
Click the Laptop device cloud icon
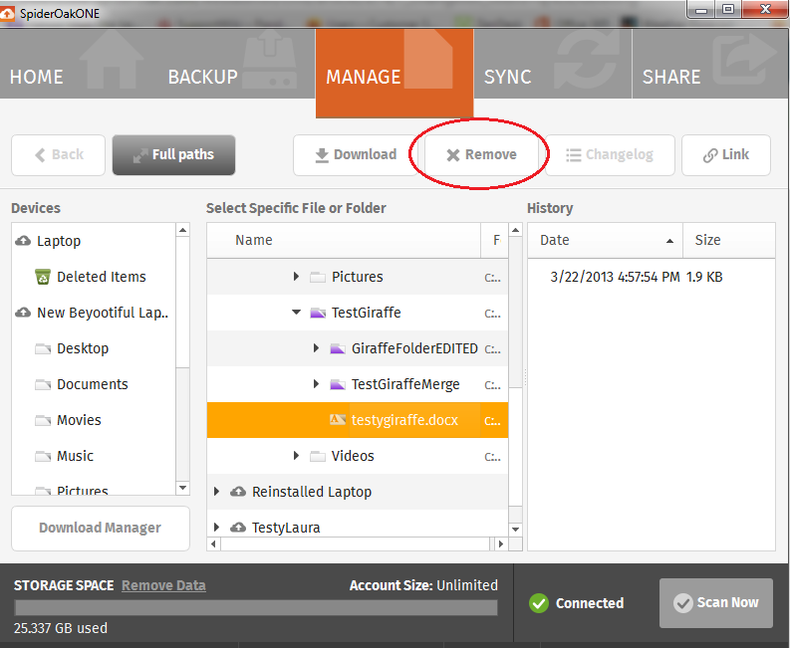point(23,241)
